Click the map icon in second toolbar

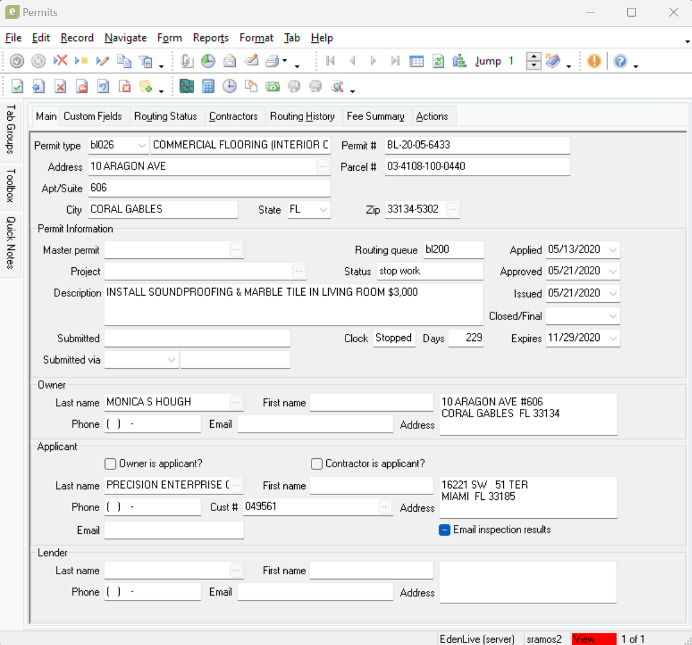point(186,86)
